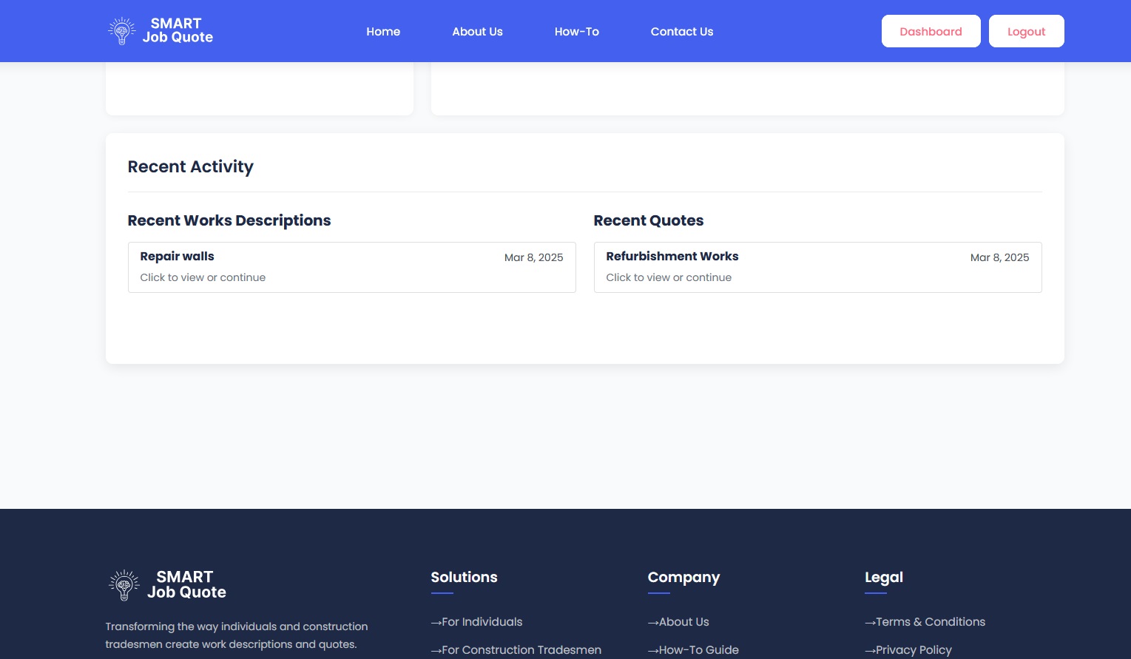Open the Refurbishment Works quote card
The width and height of the screenshot is (1131, 659).
tap(817, 267)
